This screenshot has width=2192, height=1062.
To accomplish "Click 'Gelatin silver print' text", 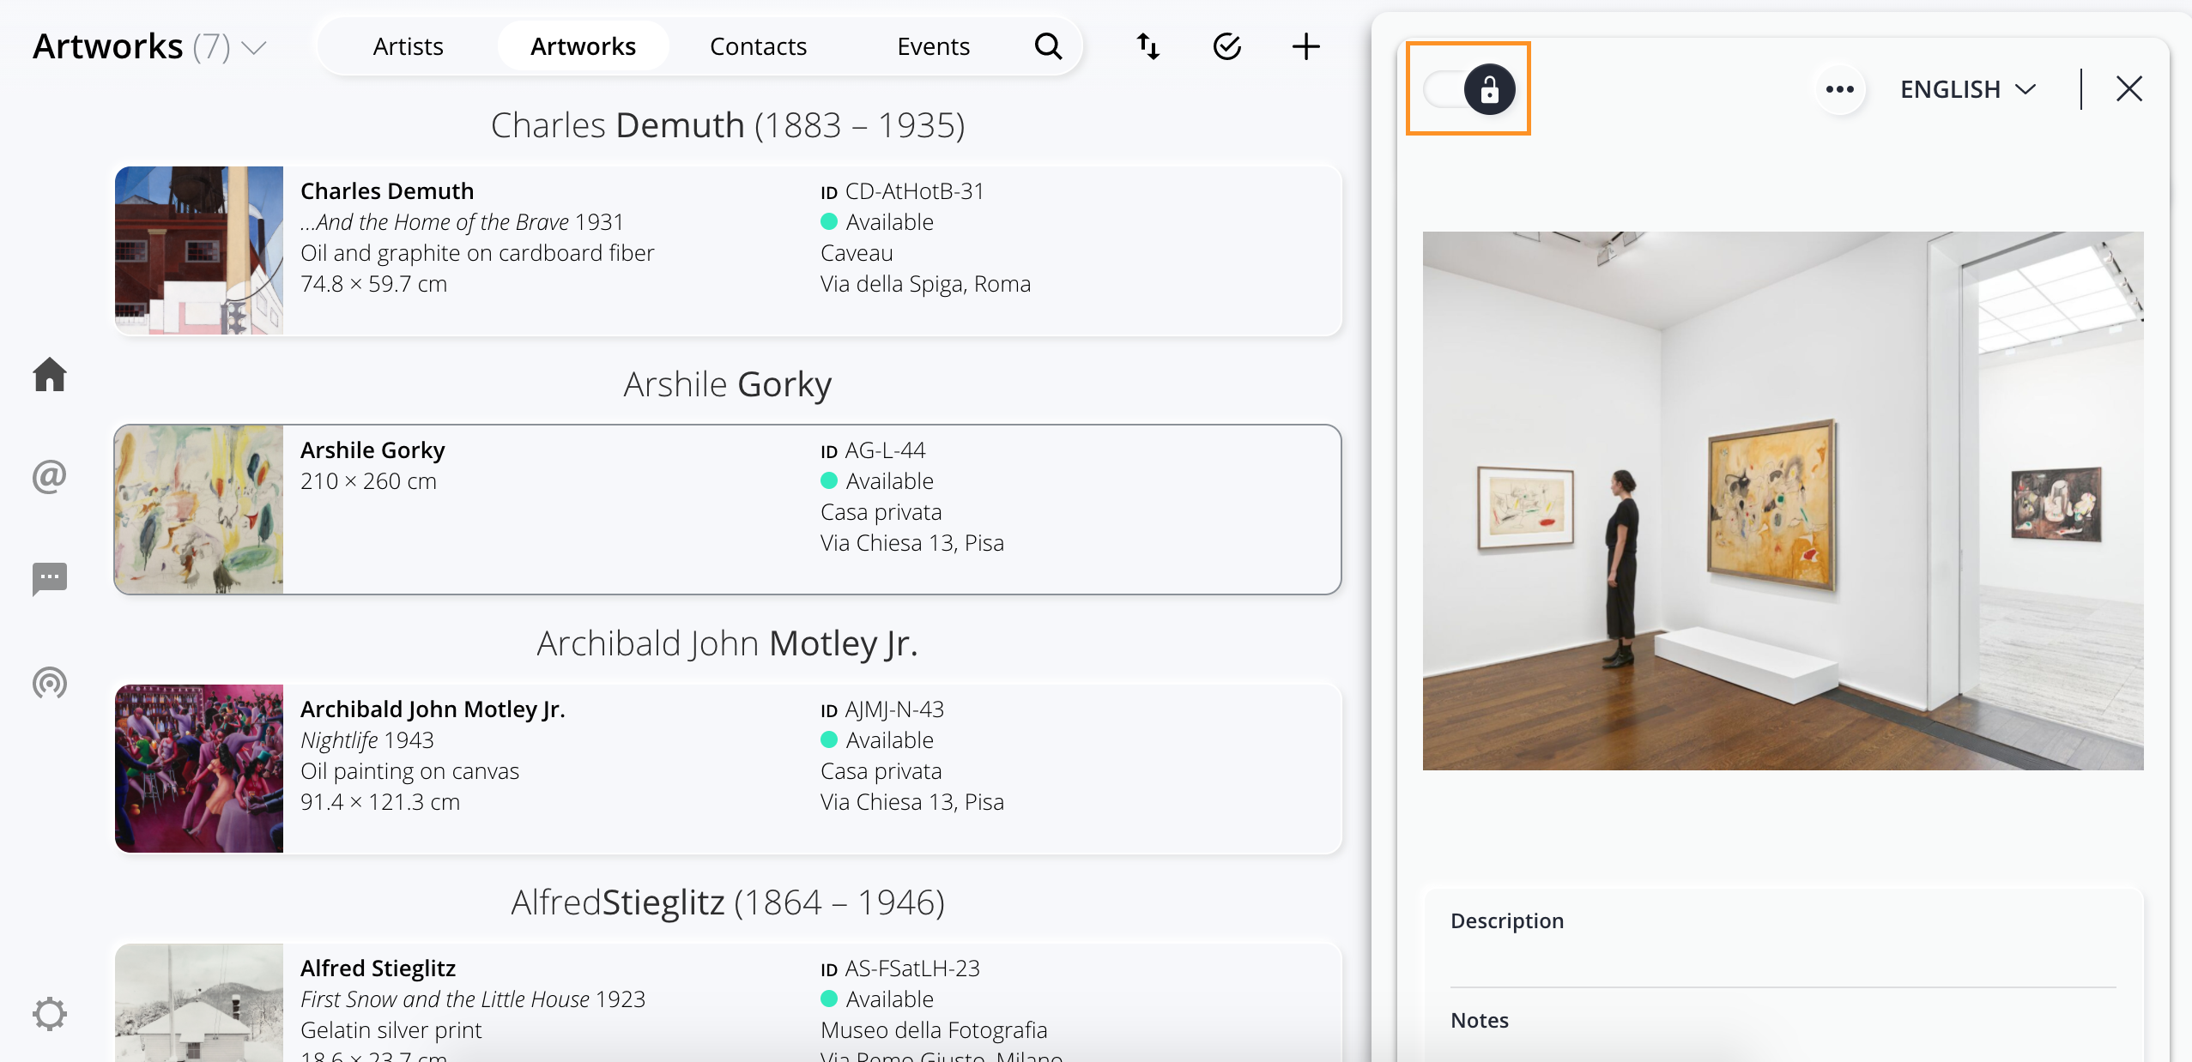I will [x=391, y=1030].
